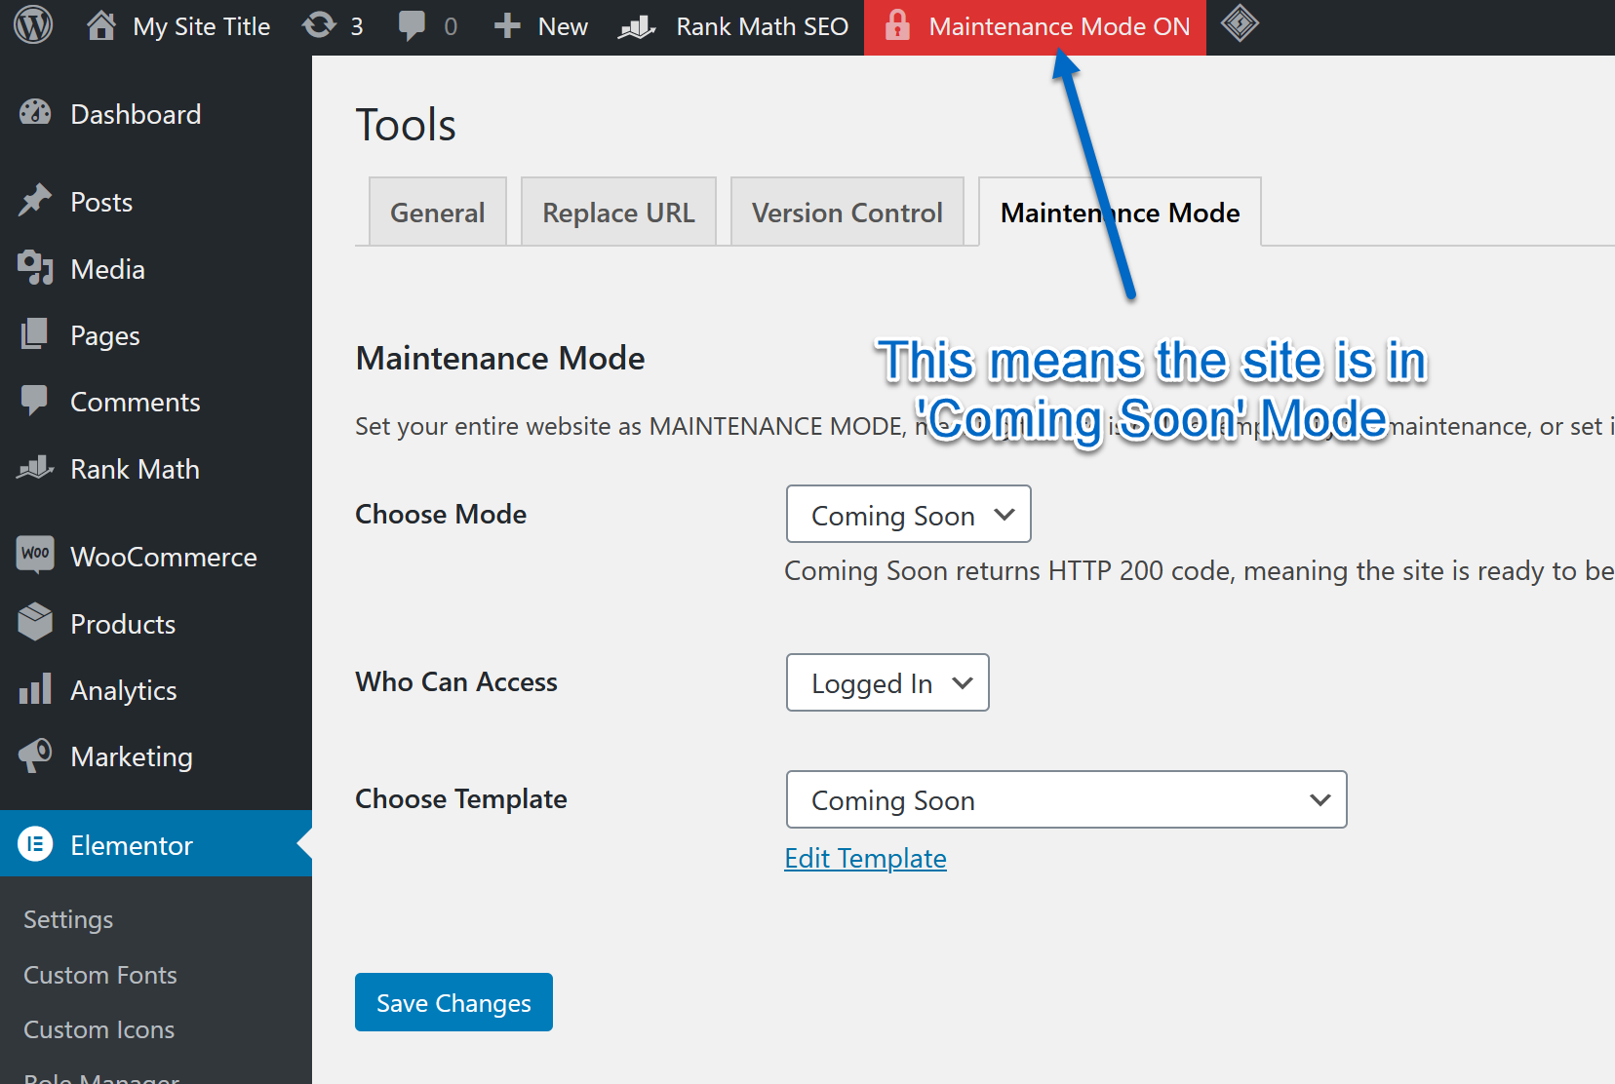Viewport: 1615px width, 1084px height.
Task: Open Custom Icons submenu item
Action: [99, 1029]
